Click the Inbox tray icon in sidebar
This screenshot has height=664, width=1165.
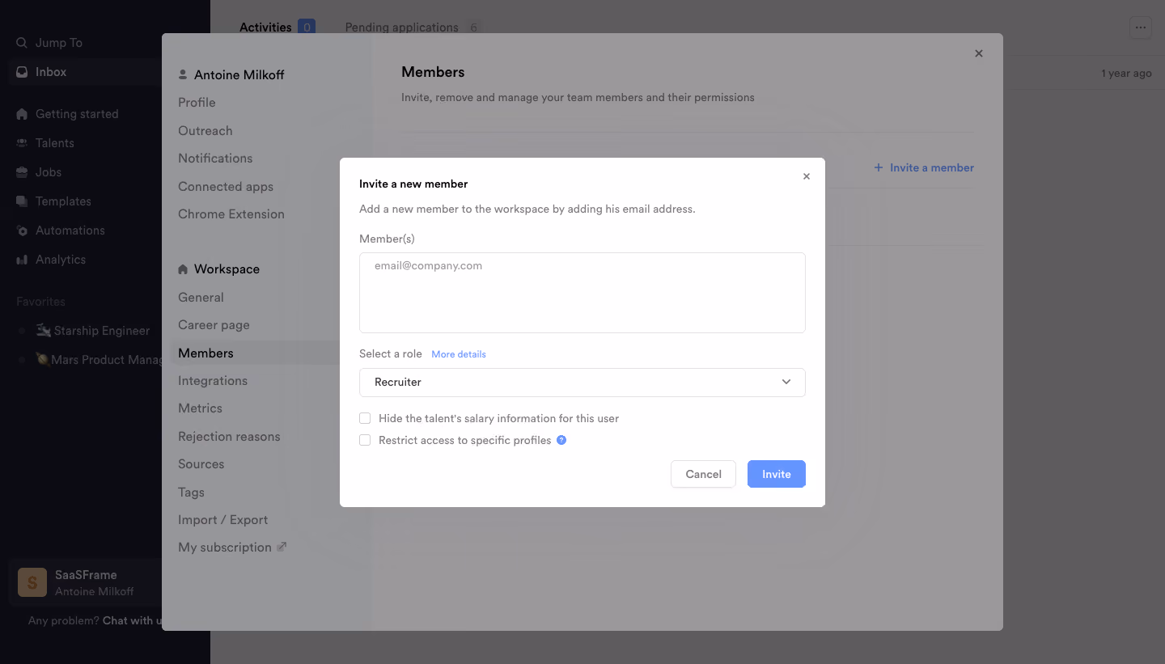pyautogui.click(x=22, y=72)
